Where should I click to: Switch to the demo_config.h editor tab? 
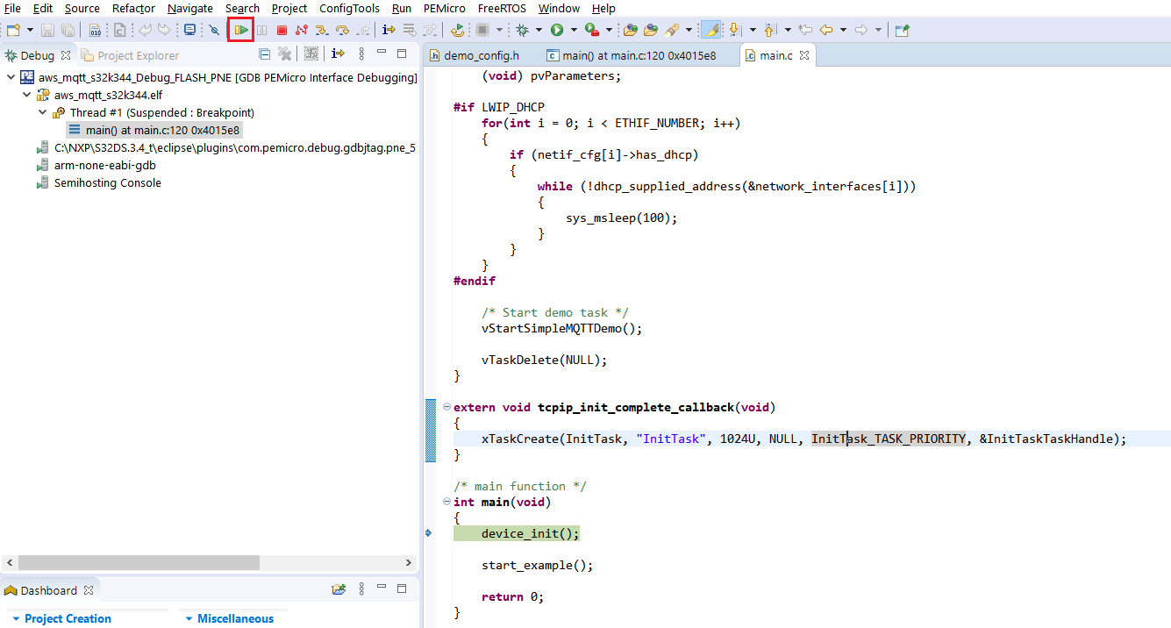(481, 55)
